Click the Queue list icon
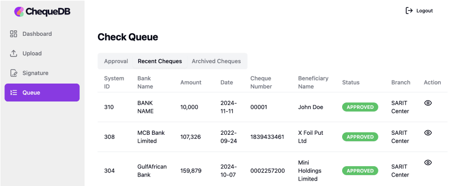This screenshot has height=186, width=459. click(x=13, y=93)
